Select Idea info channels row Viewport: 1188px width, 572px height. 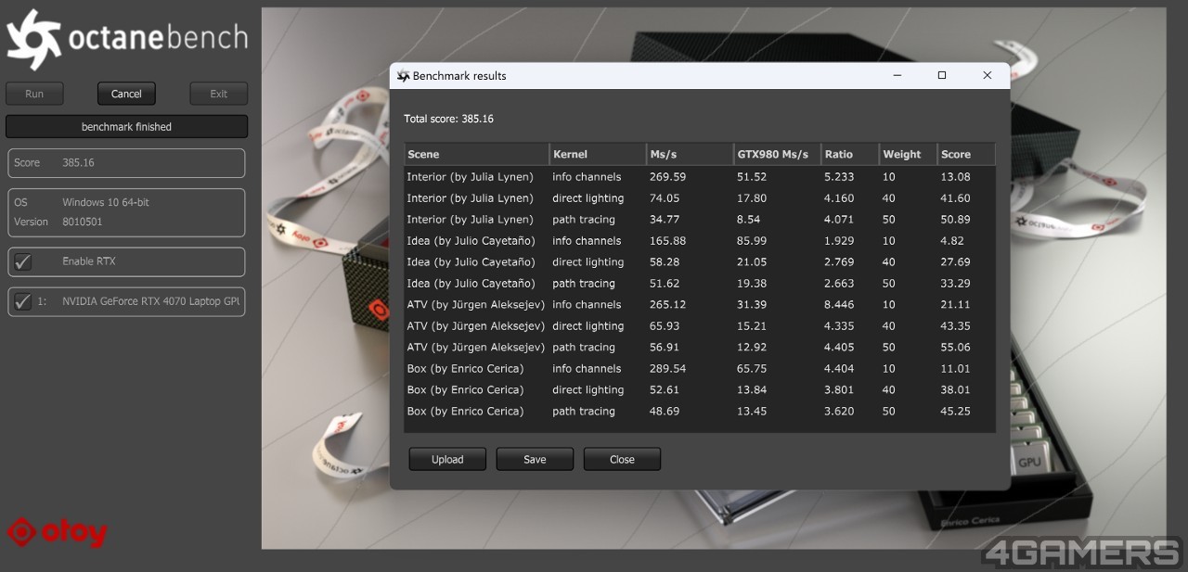coord(700,240)
